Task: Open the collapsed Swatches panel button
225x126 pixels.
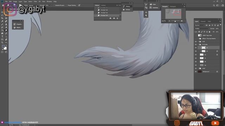Action: [154, 8]
